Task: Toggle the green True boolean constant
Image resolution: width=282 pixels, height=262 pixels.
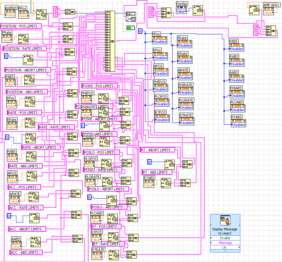Action: click(x=130, y=28)
